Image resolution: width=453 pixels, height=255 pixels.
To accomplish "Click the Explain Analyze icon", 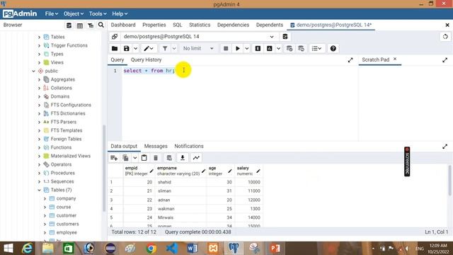I will (x=269, y=49).
